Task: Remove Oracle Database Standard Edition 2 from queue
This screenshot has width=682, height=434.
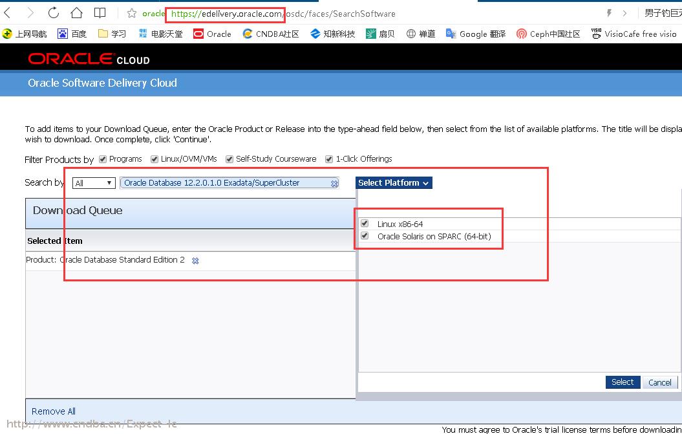Action: coord(195,260)
